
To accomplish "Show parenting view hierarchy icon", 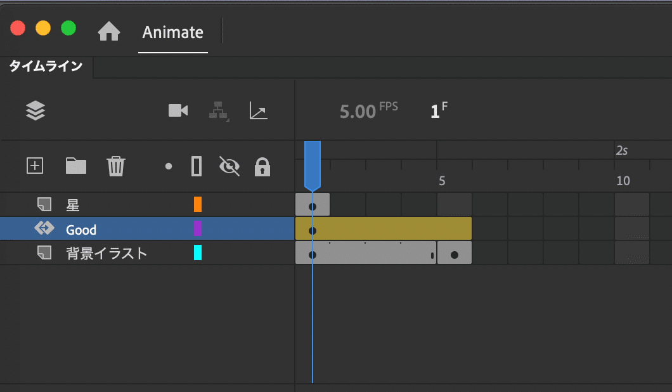I will (x=219, y=111).
